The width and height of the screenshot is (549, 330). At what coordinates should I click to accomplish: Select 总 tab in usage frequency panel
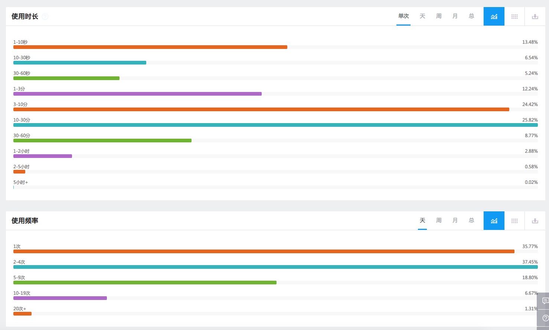click(471, 220)
